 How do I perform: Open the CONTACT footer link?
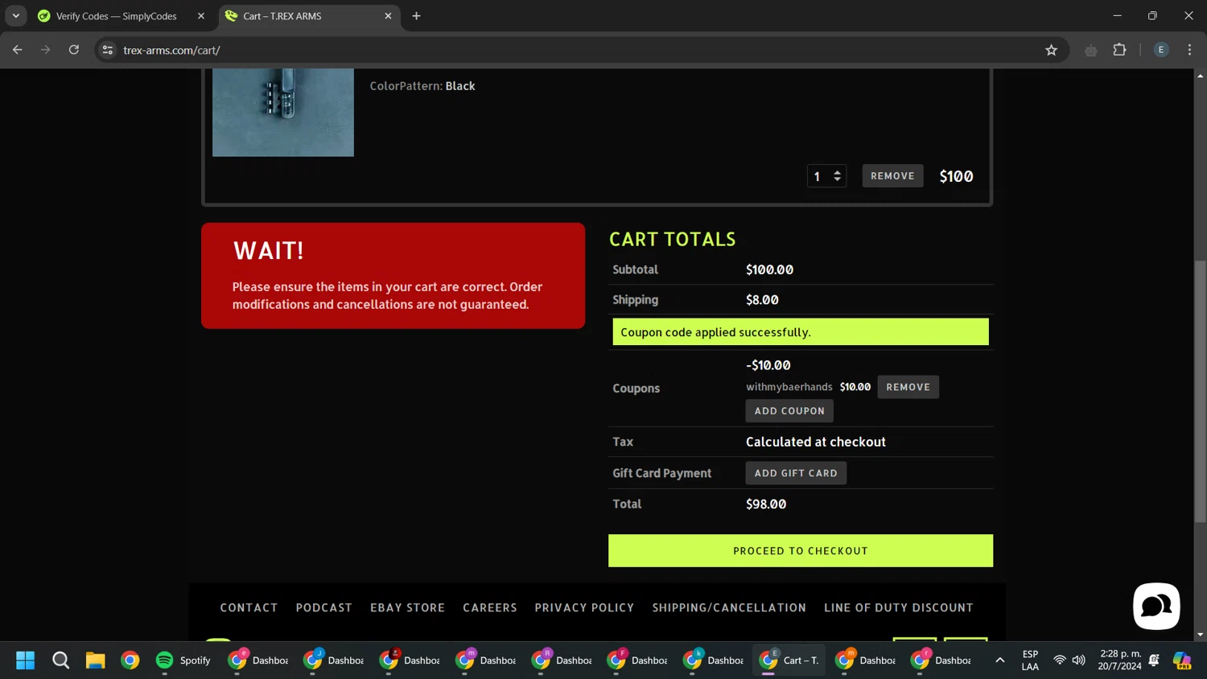pos(249,607)
